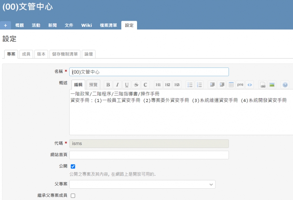Apply strikethrough text formatting
This screenshot has width=293, height=200.
click(x=136, y=85)
